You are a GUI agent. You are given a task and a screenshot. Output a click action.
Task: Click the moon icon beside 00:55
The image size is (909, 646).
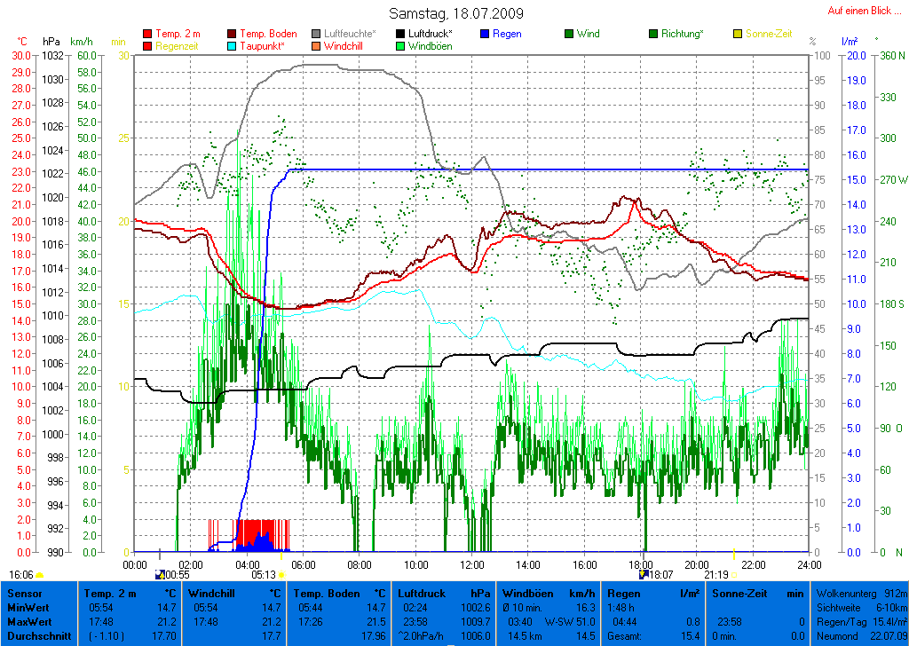(160, 574)
